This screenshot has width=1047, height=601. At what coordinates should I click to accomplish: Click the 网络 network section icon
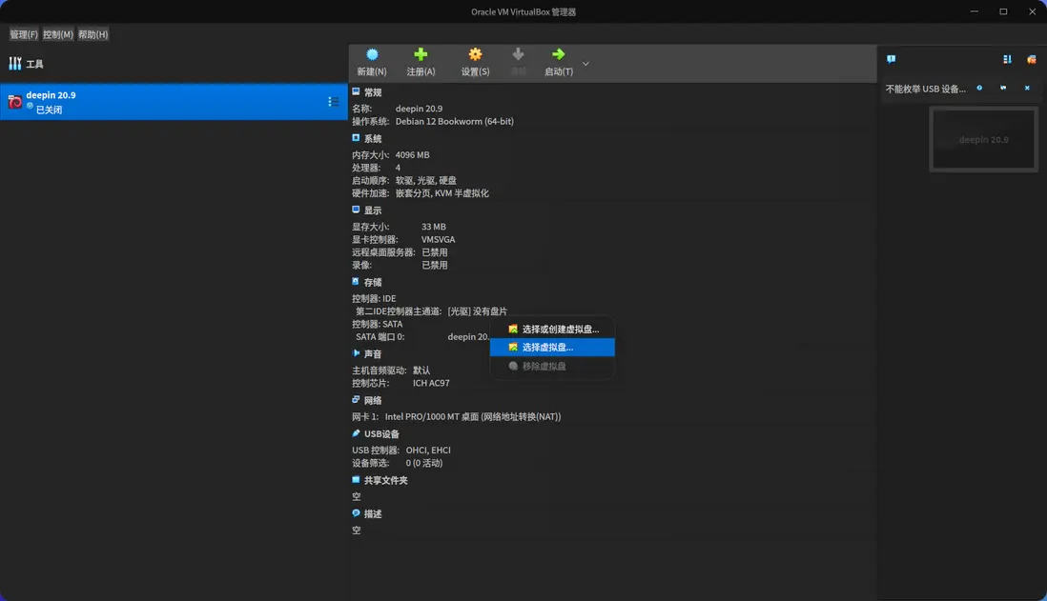tap(356, 399)
